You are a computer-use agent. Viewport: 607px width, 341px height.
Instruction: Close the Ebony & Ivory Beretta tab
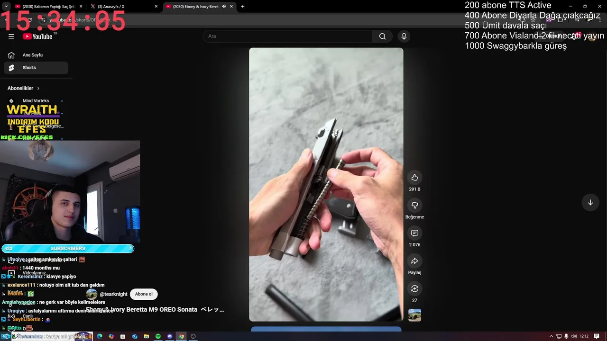tap(231, 7)
